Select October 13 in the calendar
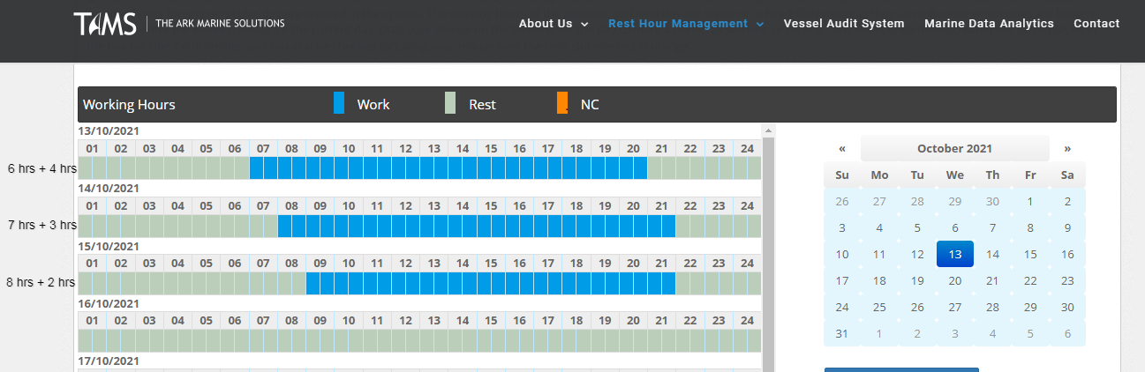 (954, 254)
